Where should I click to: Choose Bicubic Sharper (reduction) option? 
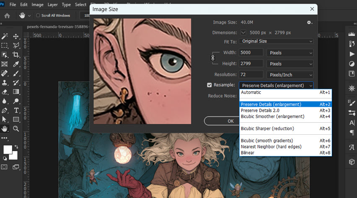coord(285,129)
